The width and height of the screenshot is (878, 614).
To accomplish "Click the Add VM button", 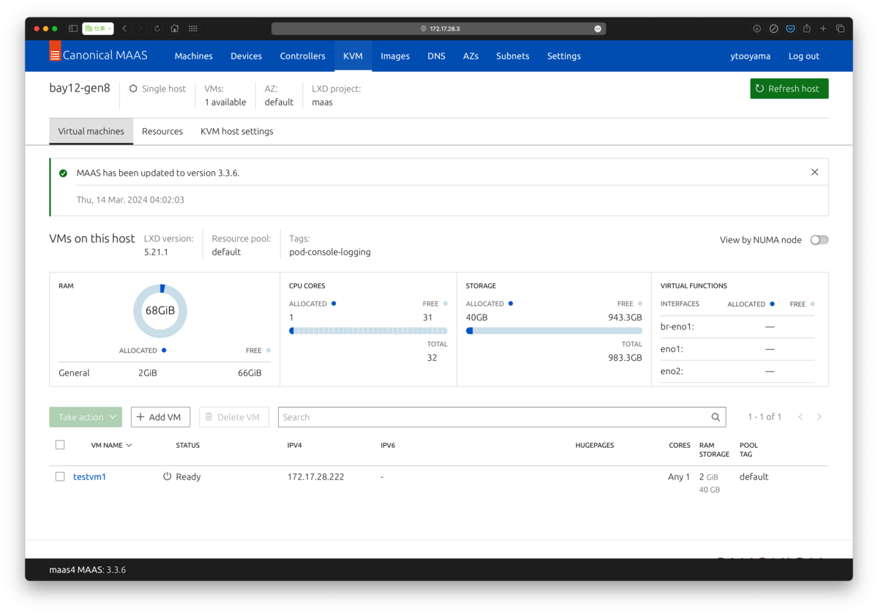I will pyautogui.click(x=160, y=417).
